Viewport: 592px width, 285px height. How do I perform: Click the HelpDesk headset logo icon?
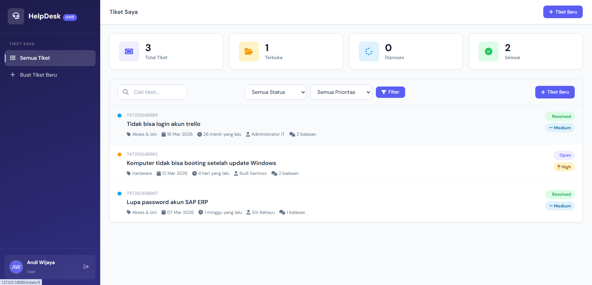tap(16, 16)
